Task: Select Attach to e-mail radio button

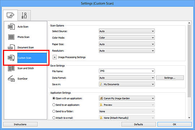Action: point(54,118)
